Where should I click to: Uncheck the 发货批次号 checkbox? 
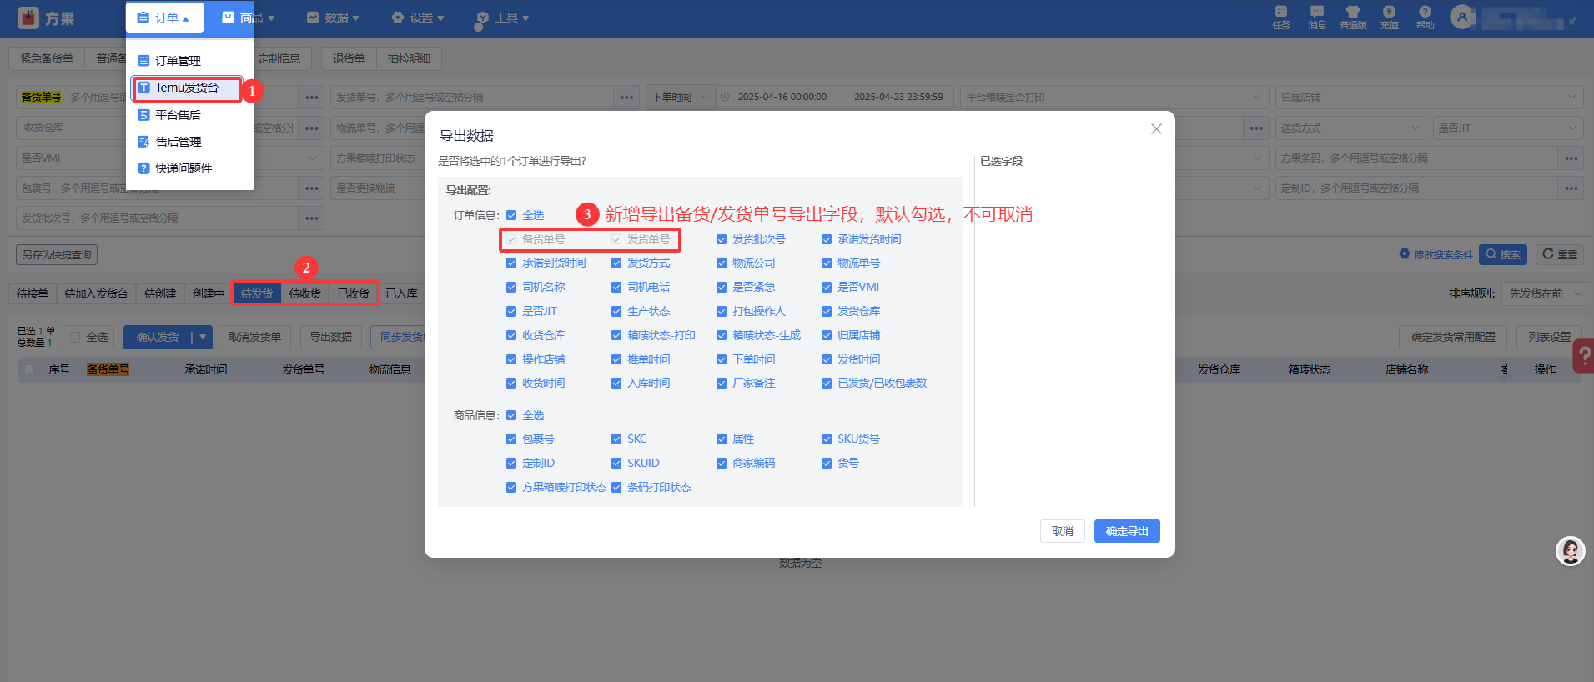pyautogui.click(x=722, y=240)
